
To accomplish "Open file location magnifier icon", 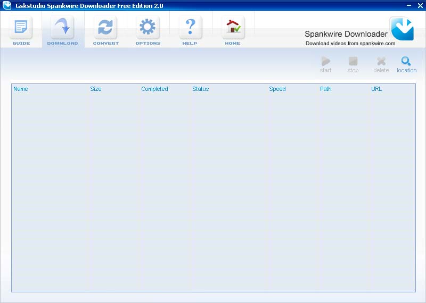I will click(x=406, y=61).
